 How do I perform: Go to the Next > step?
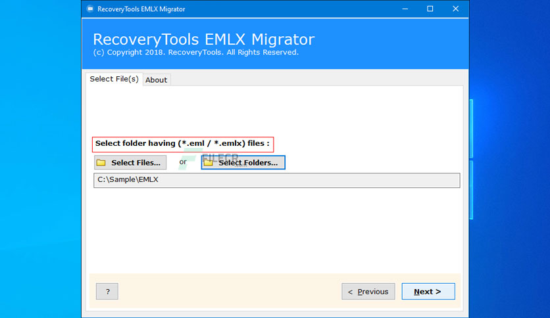[x=428, y=291]
